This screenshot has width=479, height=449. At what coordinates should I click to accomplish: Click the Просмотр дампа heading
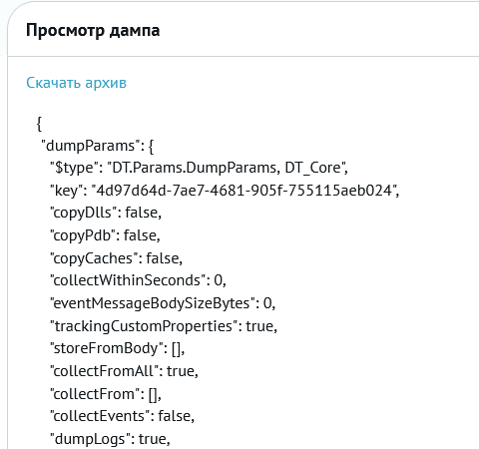[93, 31]
